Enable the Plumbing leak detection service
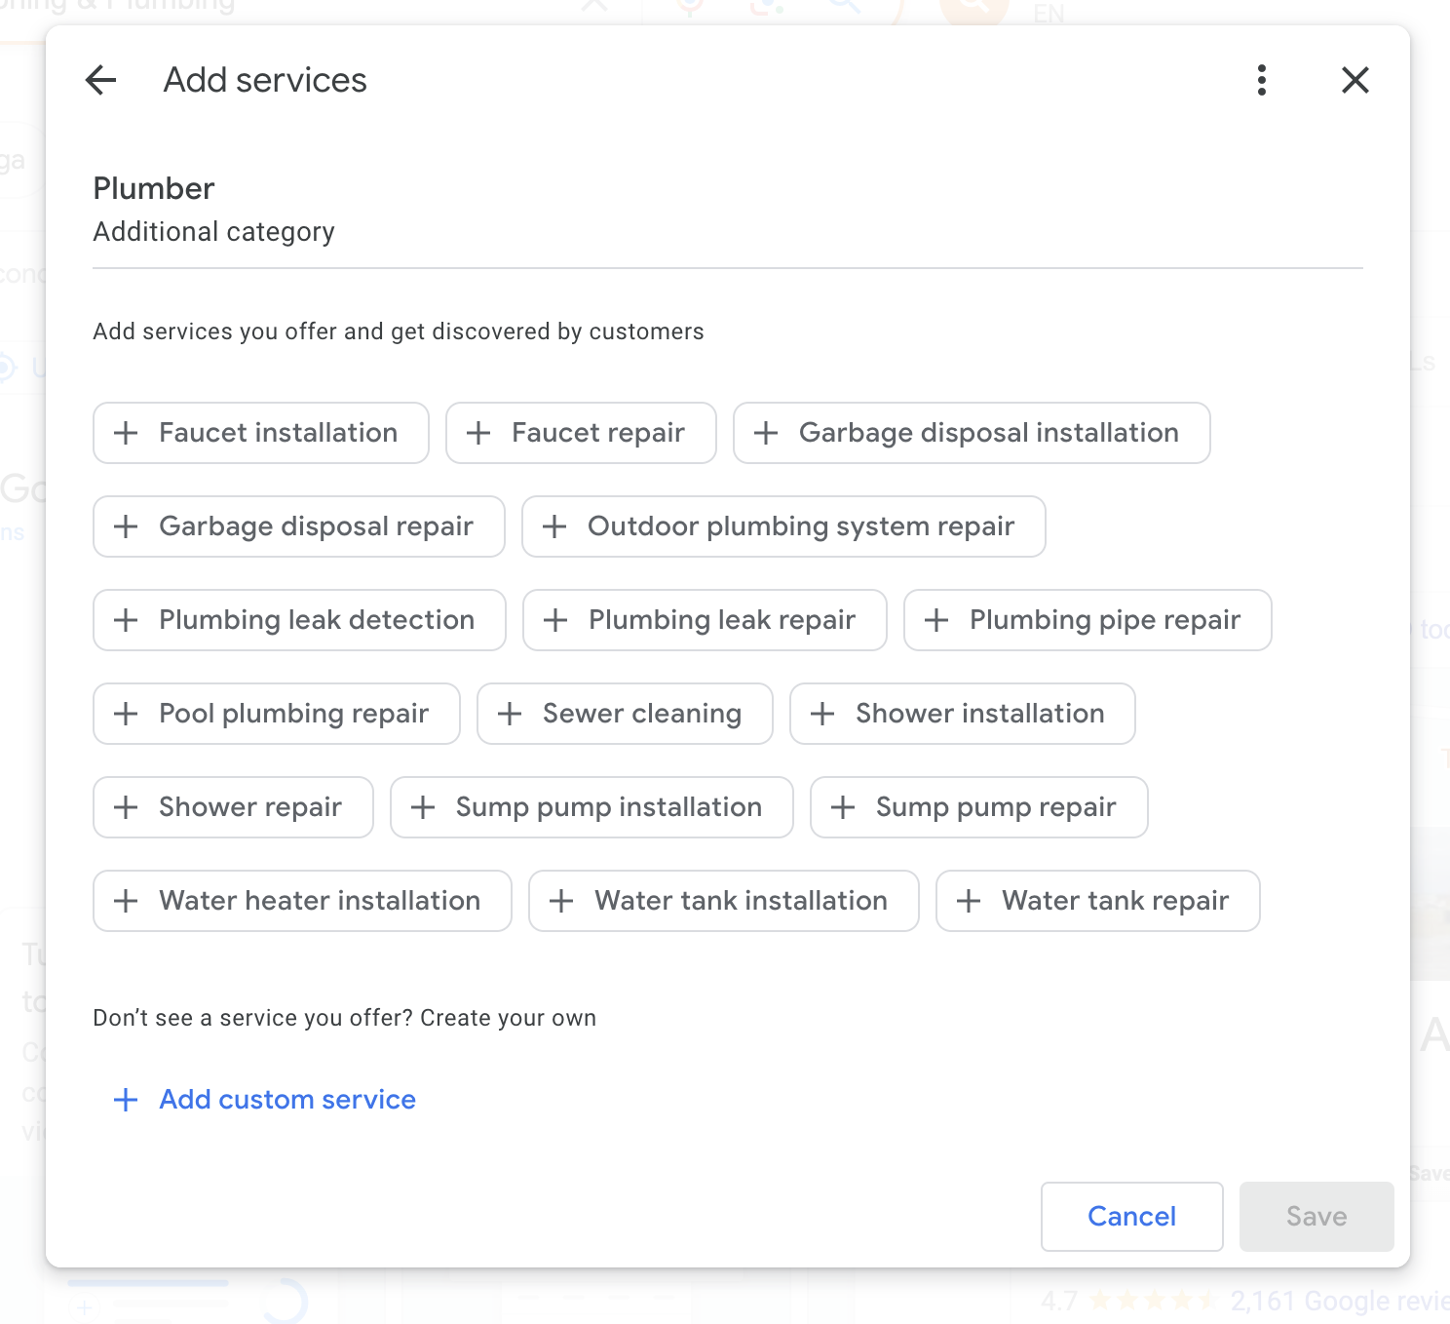The height and width of the screenshot is (1324, 1450). [x=299, y=620]
